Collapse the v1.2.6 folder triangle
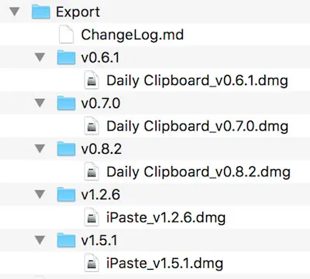Viewport: 310px width, 279px height. [40, 195]
